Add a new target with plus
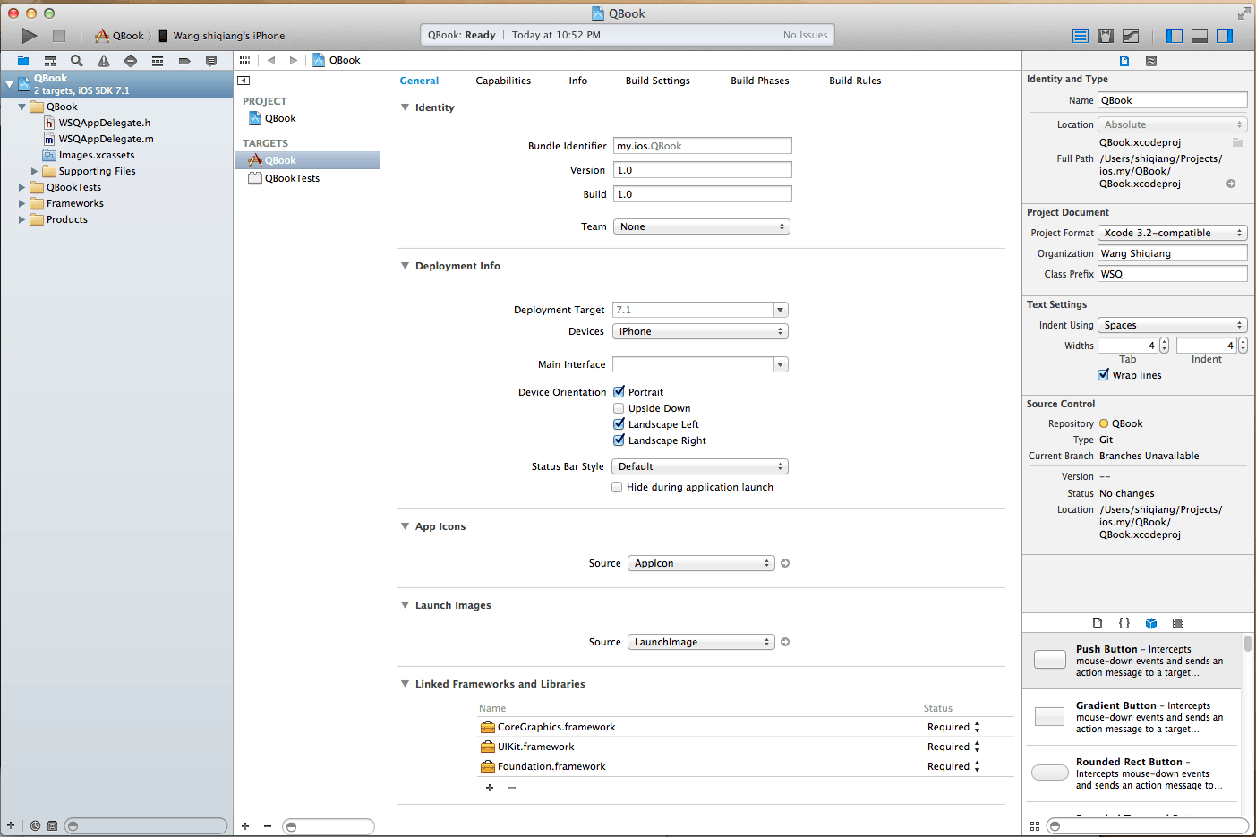This screenshot has width=1256, height=837. pos(245,825)
